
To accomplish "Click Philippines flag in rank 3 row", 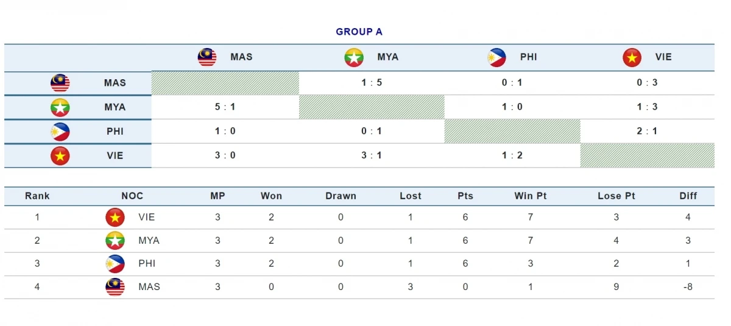I will [x=115, y=264].
